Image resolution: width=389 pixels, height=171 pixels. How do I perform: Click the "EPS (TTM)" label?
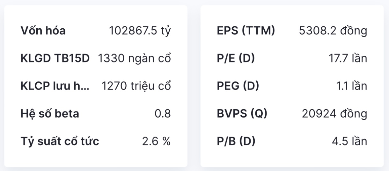click(x=246, y=31)
